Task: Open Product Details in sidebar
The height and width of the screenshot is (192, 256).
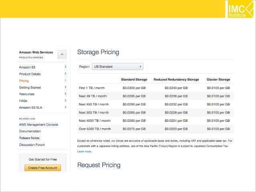Action: (x=30, y=74)
